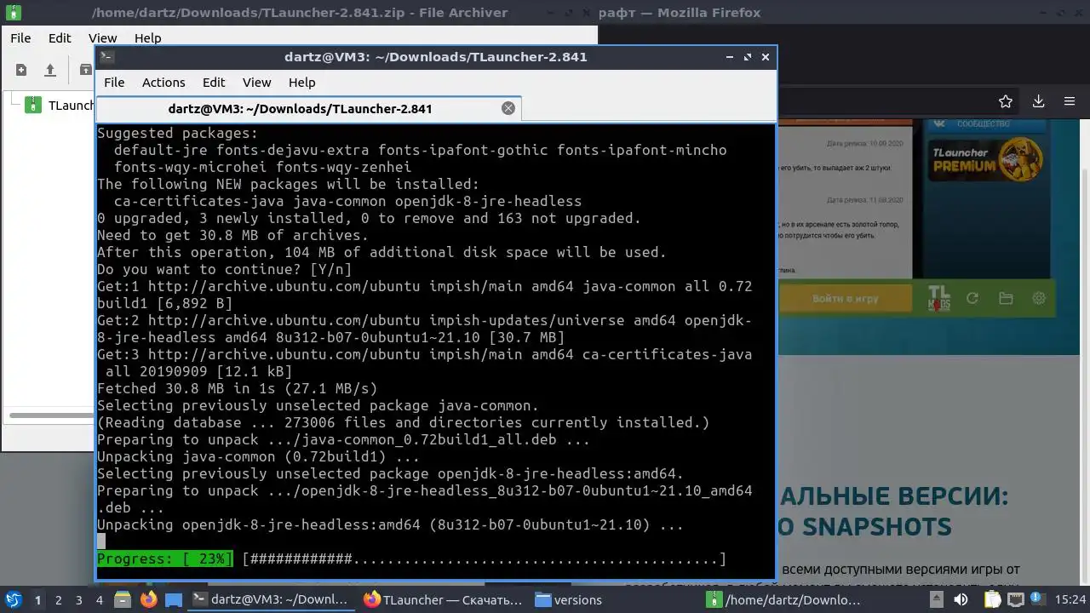Switch to workspace 2 in the taskbar
This screenshot has width=1090, height=613.
(x=58, y=600)
